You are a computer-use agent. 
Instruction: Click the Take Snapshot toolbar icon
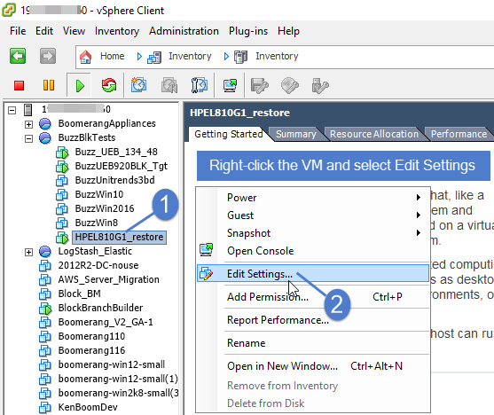click(x=138, y=85)
